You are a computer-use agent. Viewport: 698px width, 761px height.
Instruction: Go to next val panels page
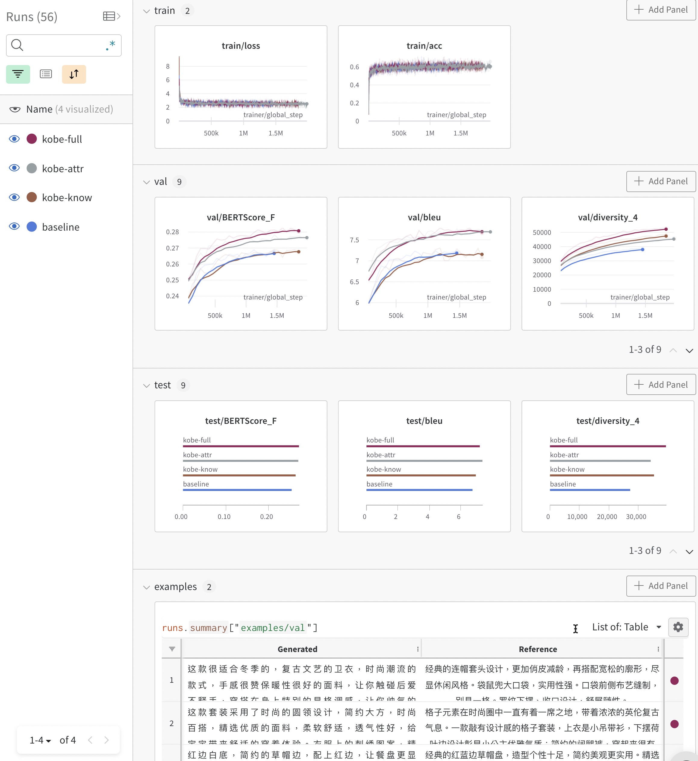(x=689, y=350)
